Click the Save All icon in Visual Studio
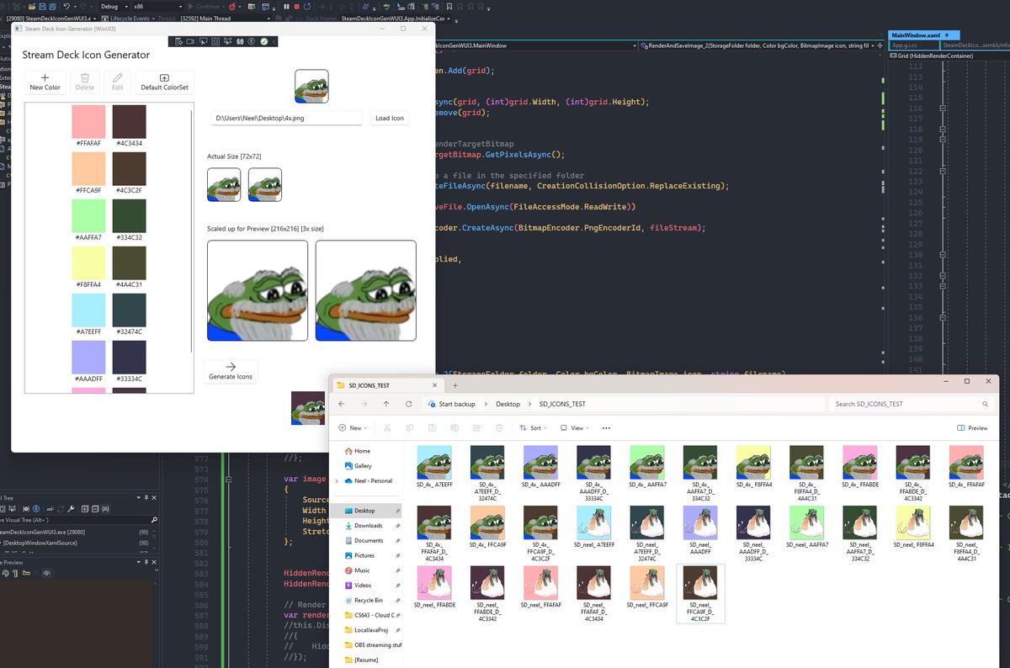This screenshot has height=668, width=1010. [52, 7]
